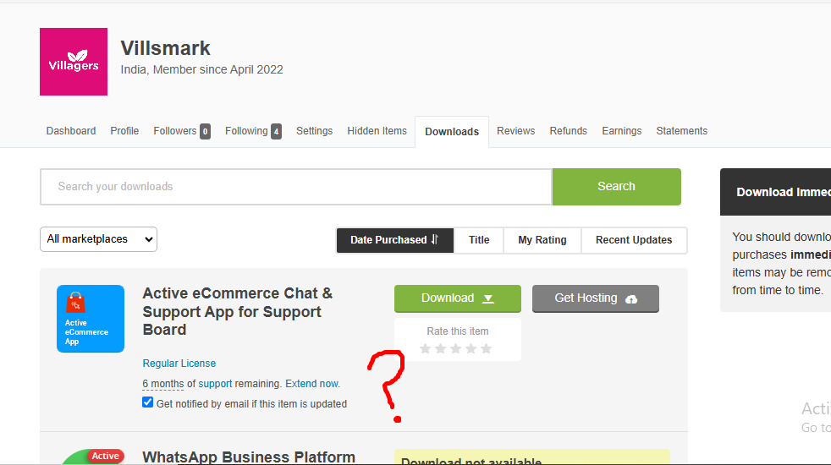831x465 pixels.
Task: Go to the Reviews tab
Action: pos(515,131)
